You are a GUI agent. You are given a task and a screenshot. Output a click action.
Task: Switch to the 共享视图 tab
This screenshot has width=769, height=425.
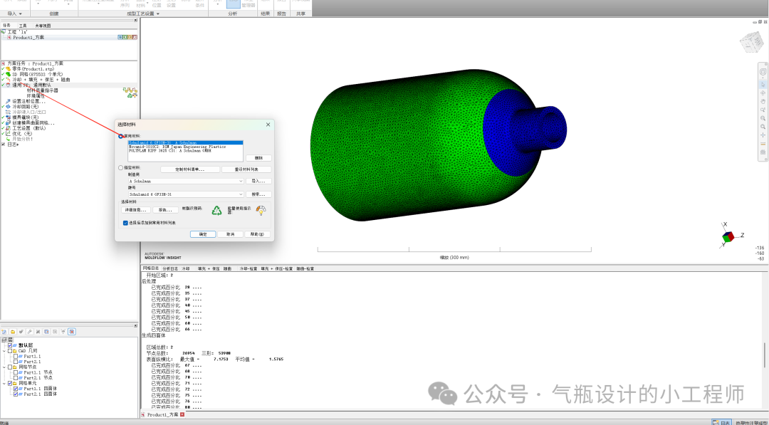click(x=42, y=26)
